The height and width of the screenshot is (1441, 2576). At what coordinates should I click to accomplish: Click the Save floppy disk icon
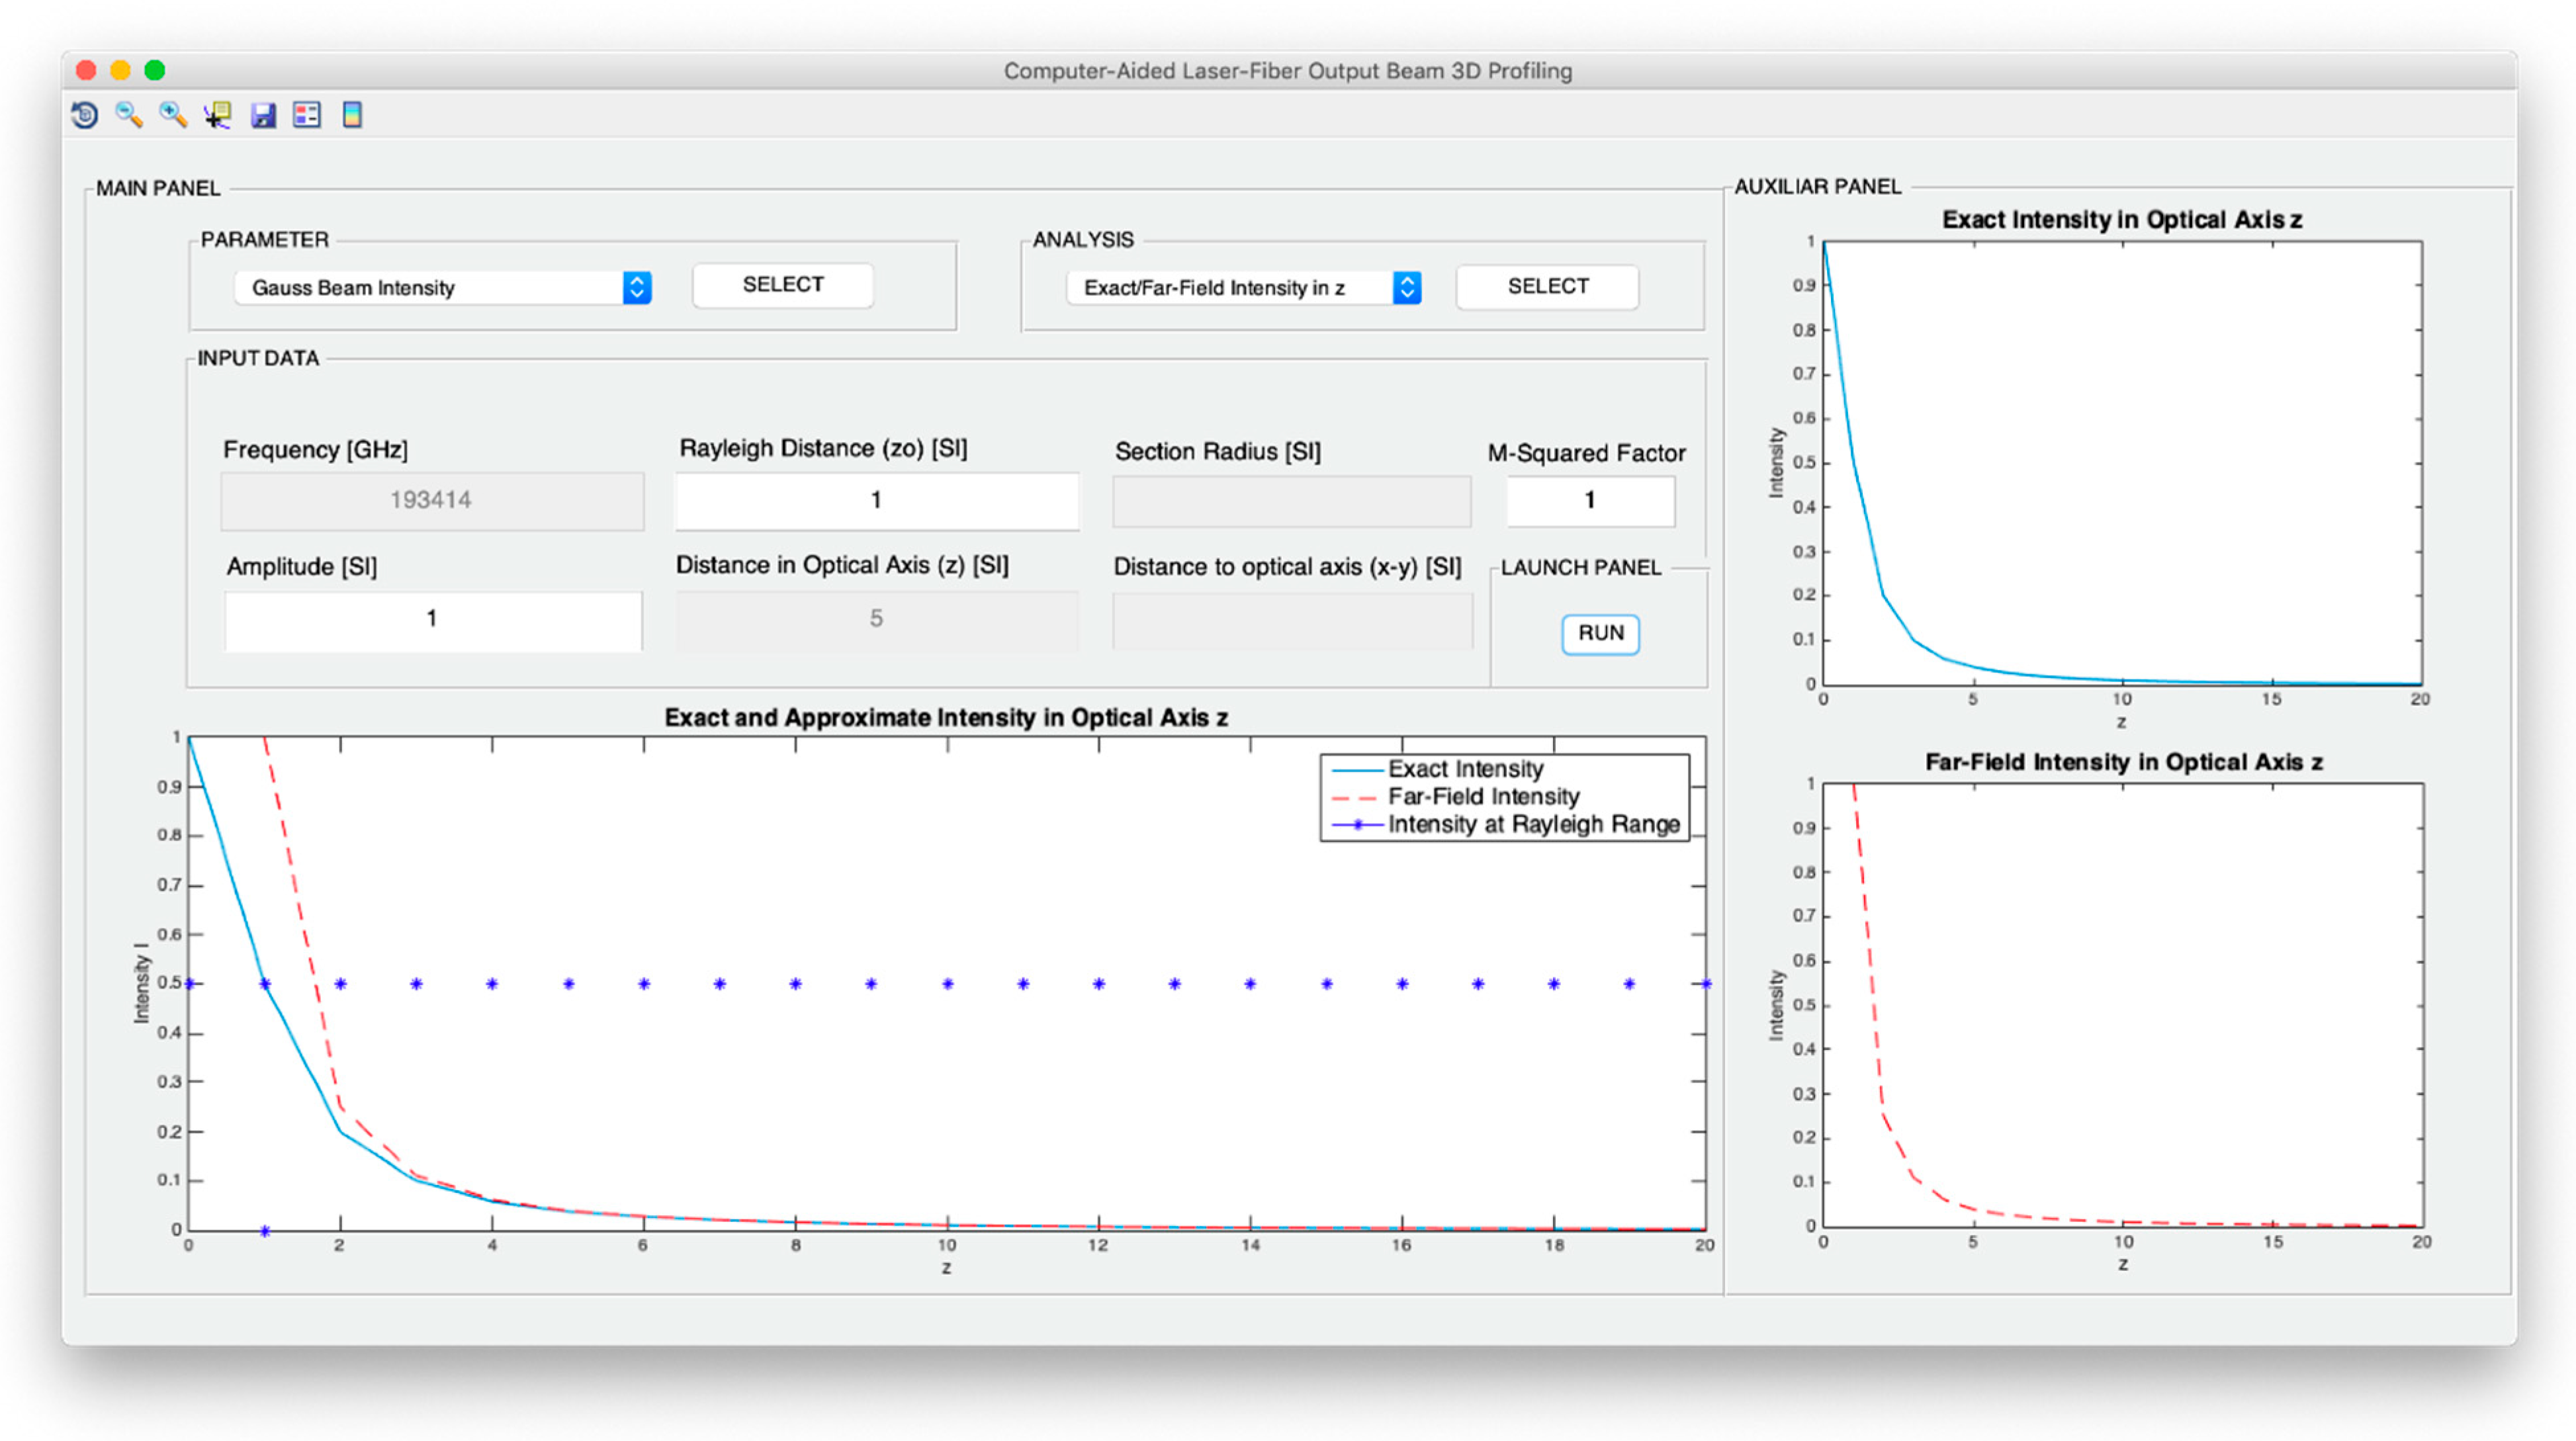(x=263, y=115)
